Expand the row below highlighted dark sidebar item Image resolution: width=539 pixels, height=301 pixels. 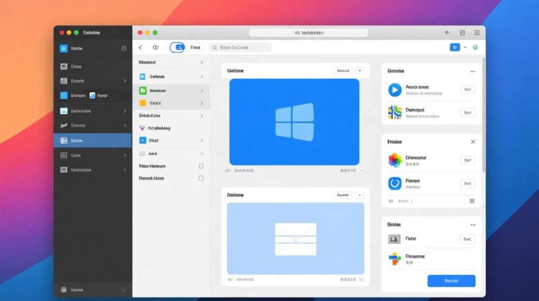pyautogui.click(x=125, y=155)
